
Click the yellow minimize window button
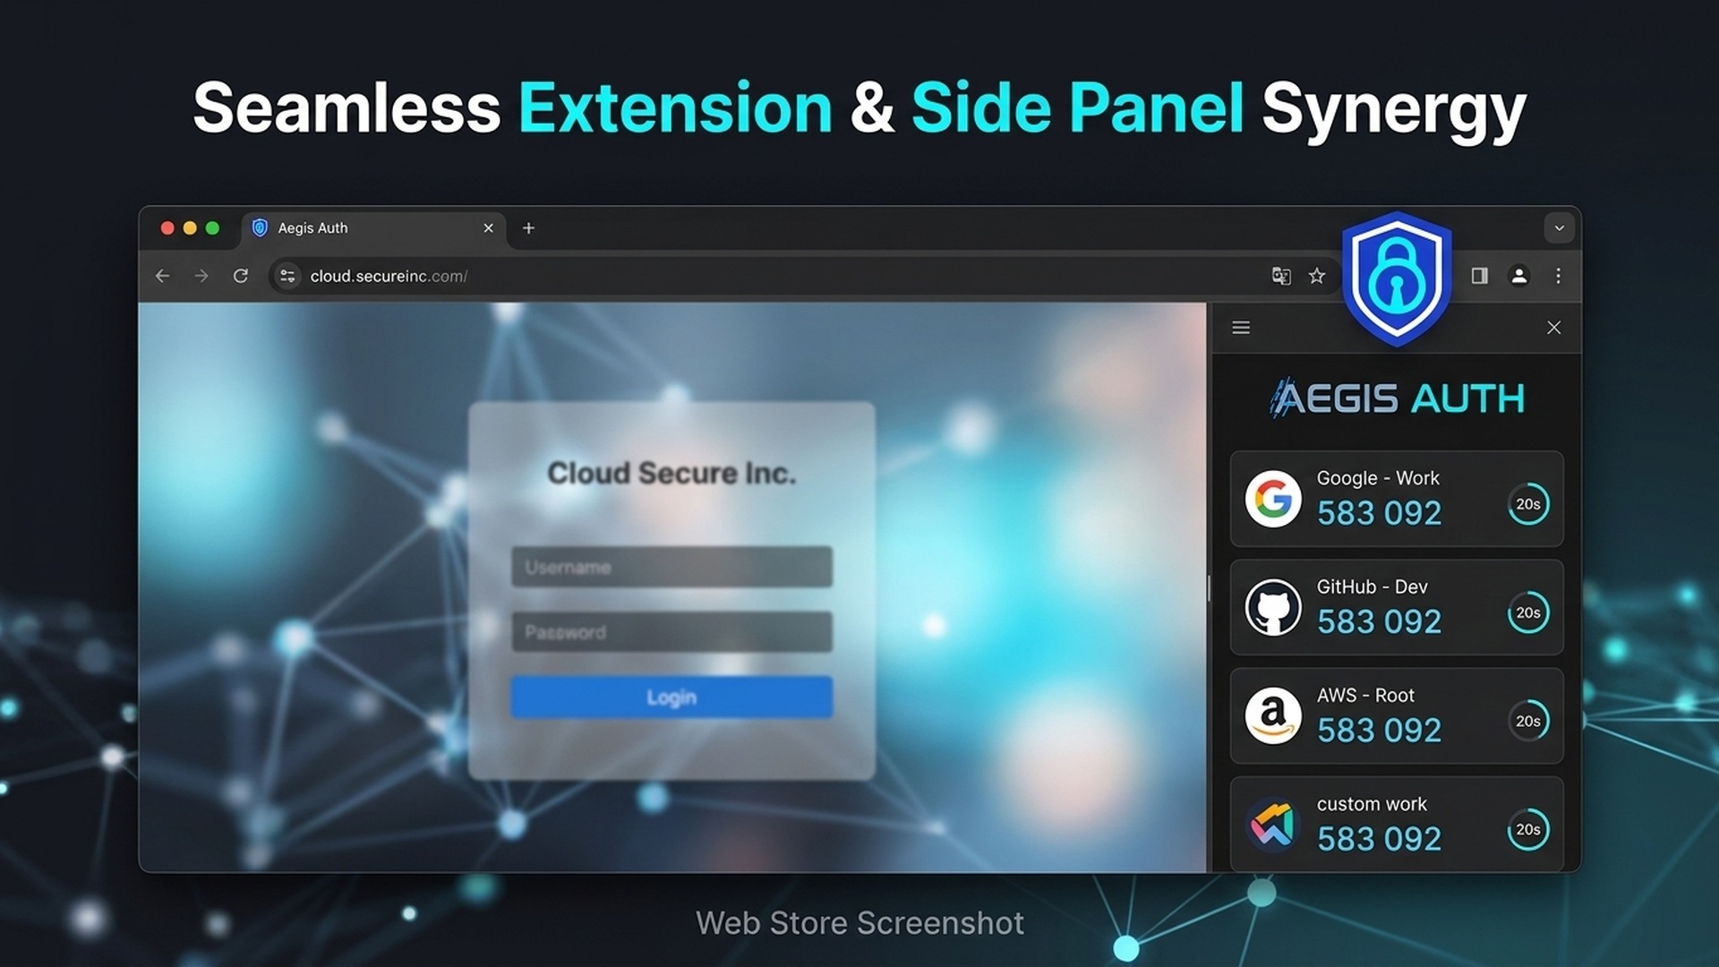(x=190, y=228)
